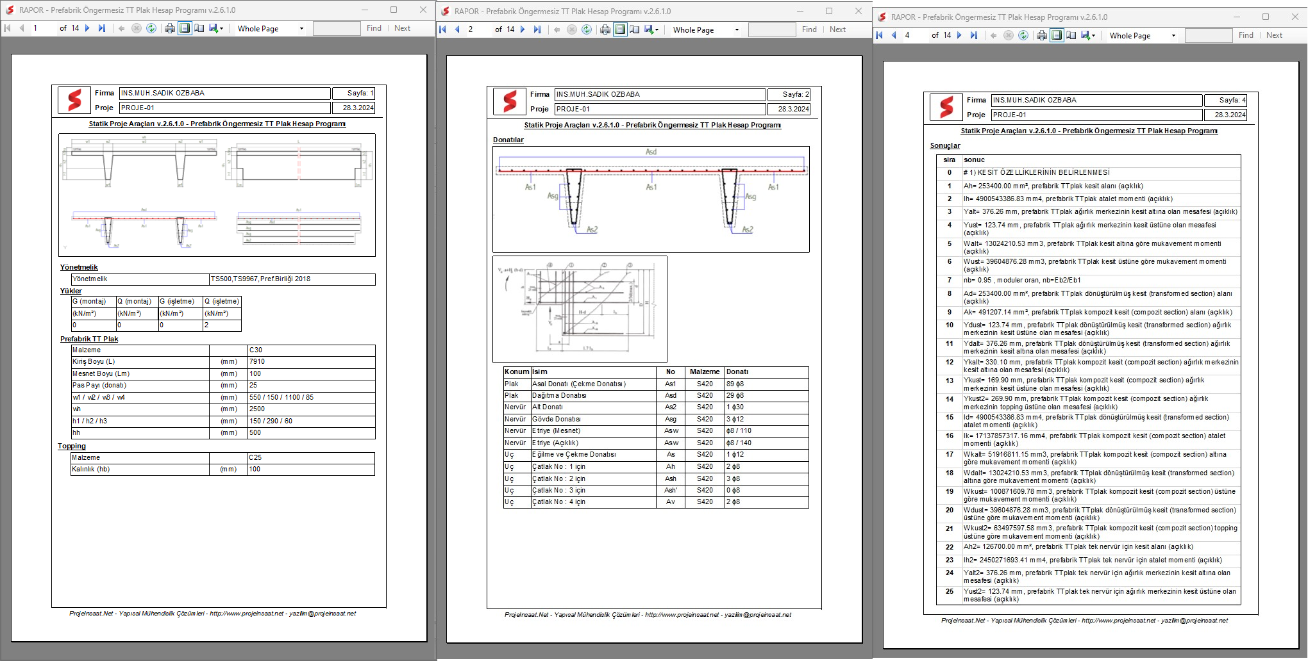Screen dimensions: 1308x661
Task: Click Find in page 4 window toolbar
Action: [x=1246, y=35]
